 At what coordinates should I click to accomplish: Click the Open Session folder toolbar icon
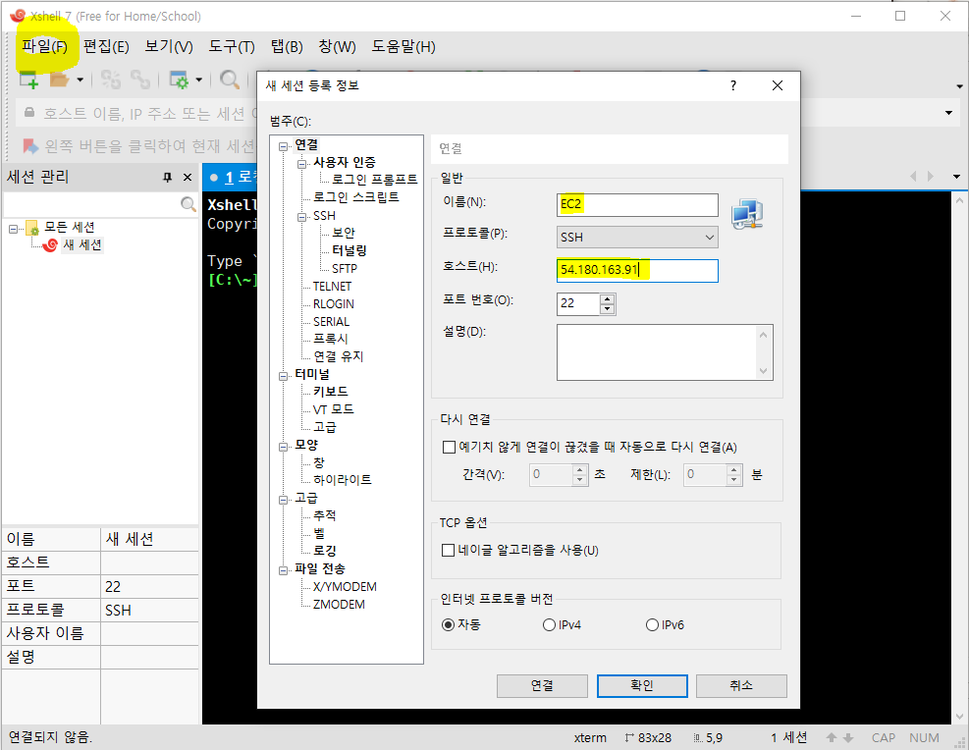click(59, 80)
